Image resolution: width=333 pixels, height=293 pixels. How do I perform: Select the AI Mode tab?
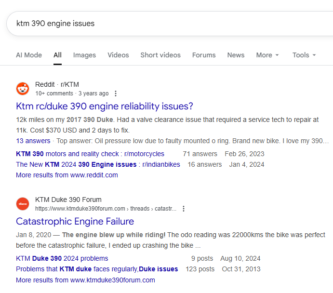[x=29, y=55]
